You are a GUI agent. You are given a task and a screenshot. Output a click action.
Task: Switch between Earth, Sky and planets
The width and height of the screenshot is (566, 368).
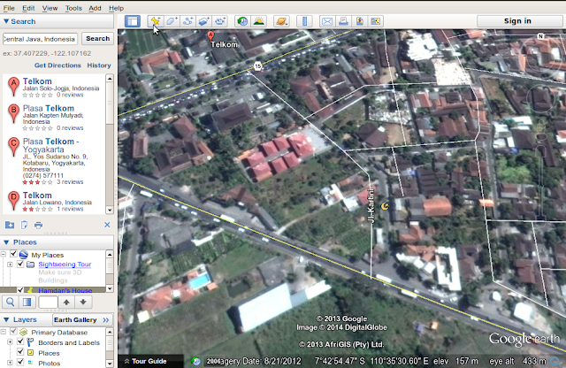tap(281, 21)
